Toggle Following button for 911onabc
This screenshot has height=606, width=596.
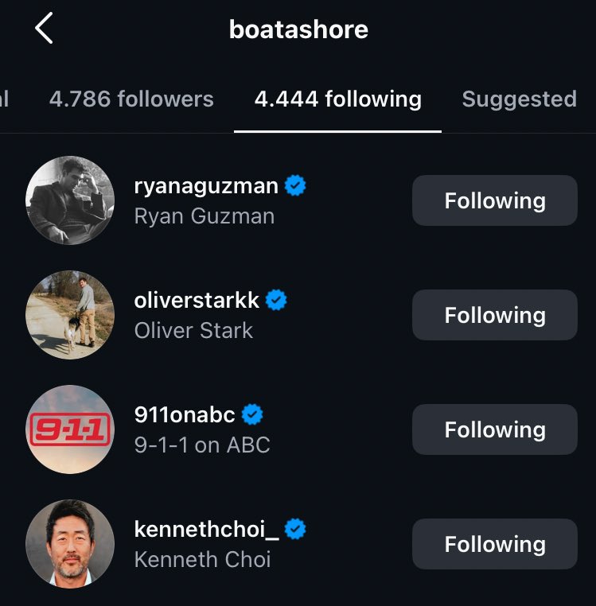tap(494, 429)
